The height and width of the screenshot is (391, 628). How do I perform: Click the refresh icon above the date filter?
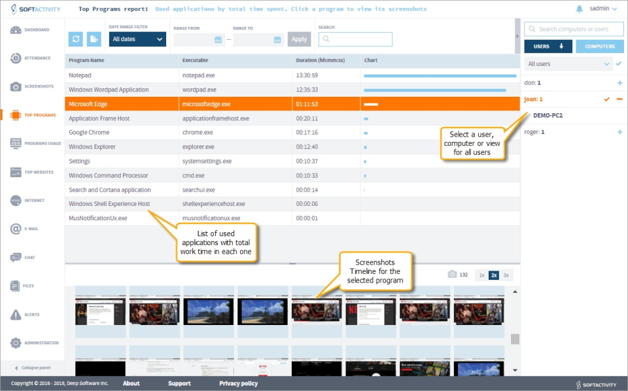75,39
